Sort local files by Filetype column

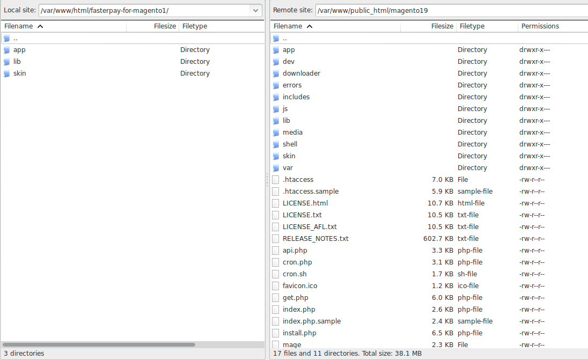(x=222, y=26)
